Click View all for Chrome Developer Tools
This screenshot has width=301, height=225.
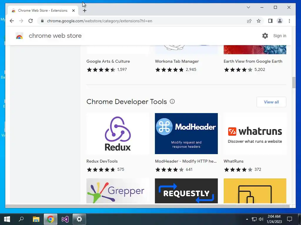pyautogui.click(x=271, y=102)
